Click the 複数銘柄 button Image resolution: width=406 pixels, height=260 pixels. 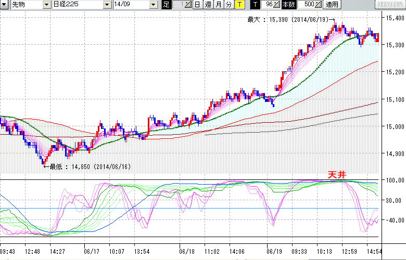click(389, 5)
